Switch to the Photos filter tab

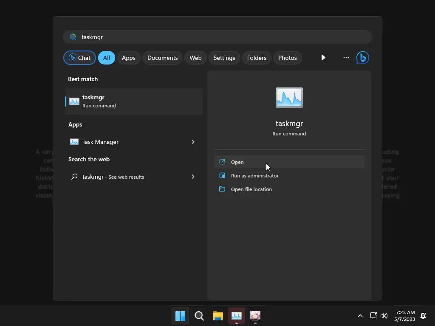pos(288,58)
